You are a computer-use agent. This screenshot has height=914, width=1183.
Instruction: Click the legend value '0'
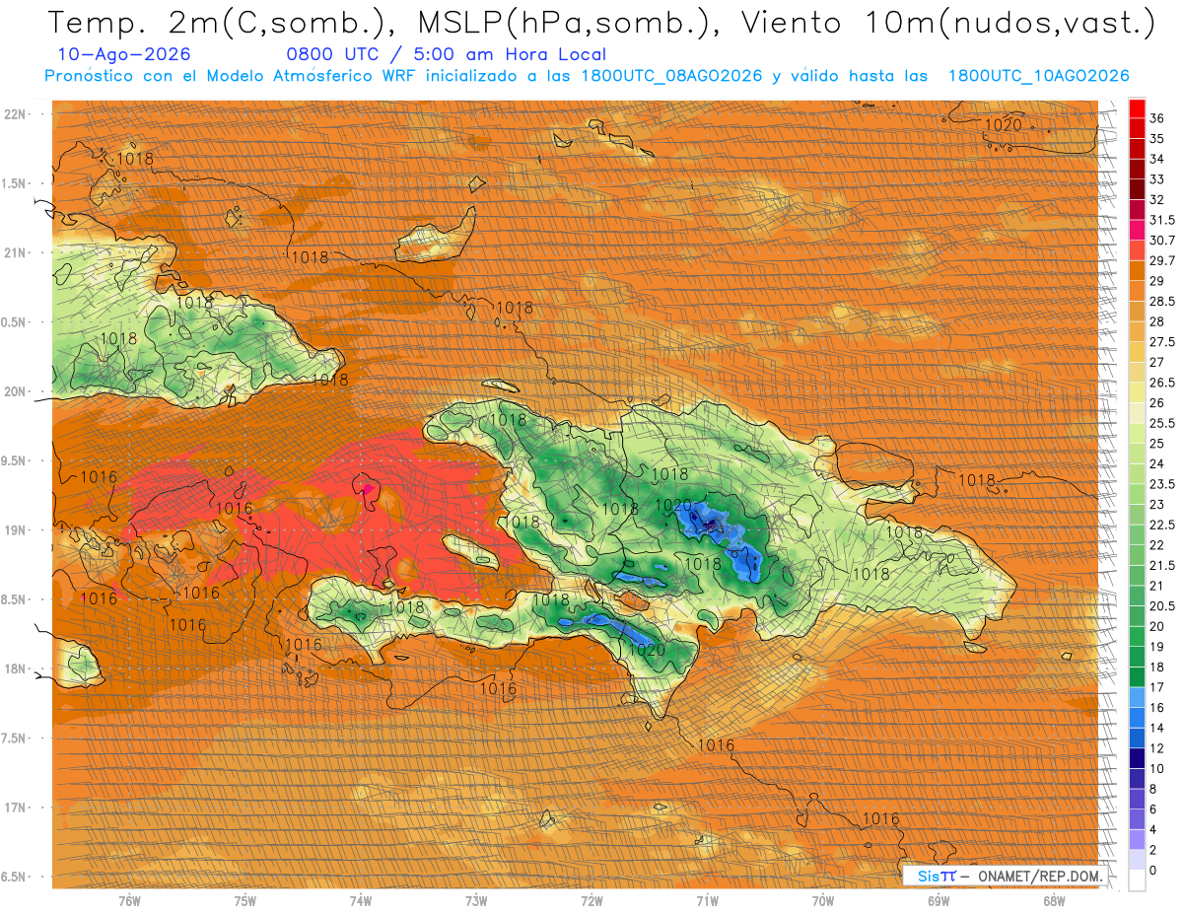(x=1153, y=871)
